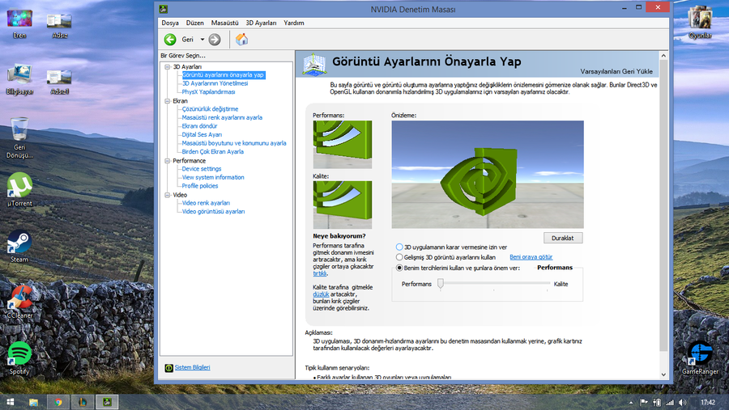Open the Home icon in toolbar
Screen dimensions: 729x410
click(x=241, y=40)
